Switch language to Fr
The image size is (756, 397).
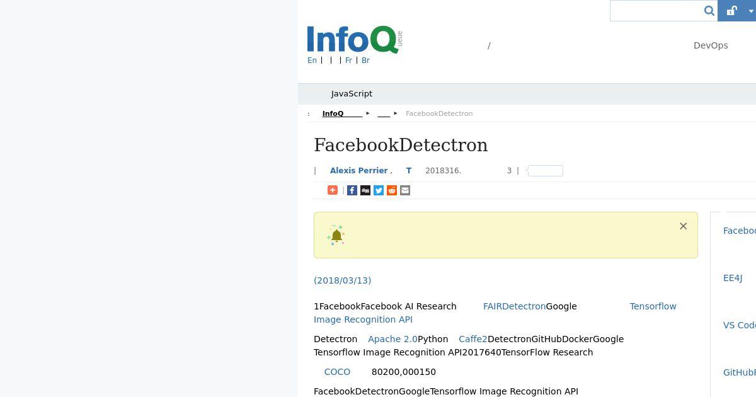(x=348, y=60)
